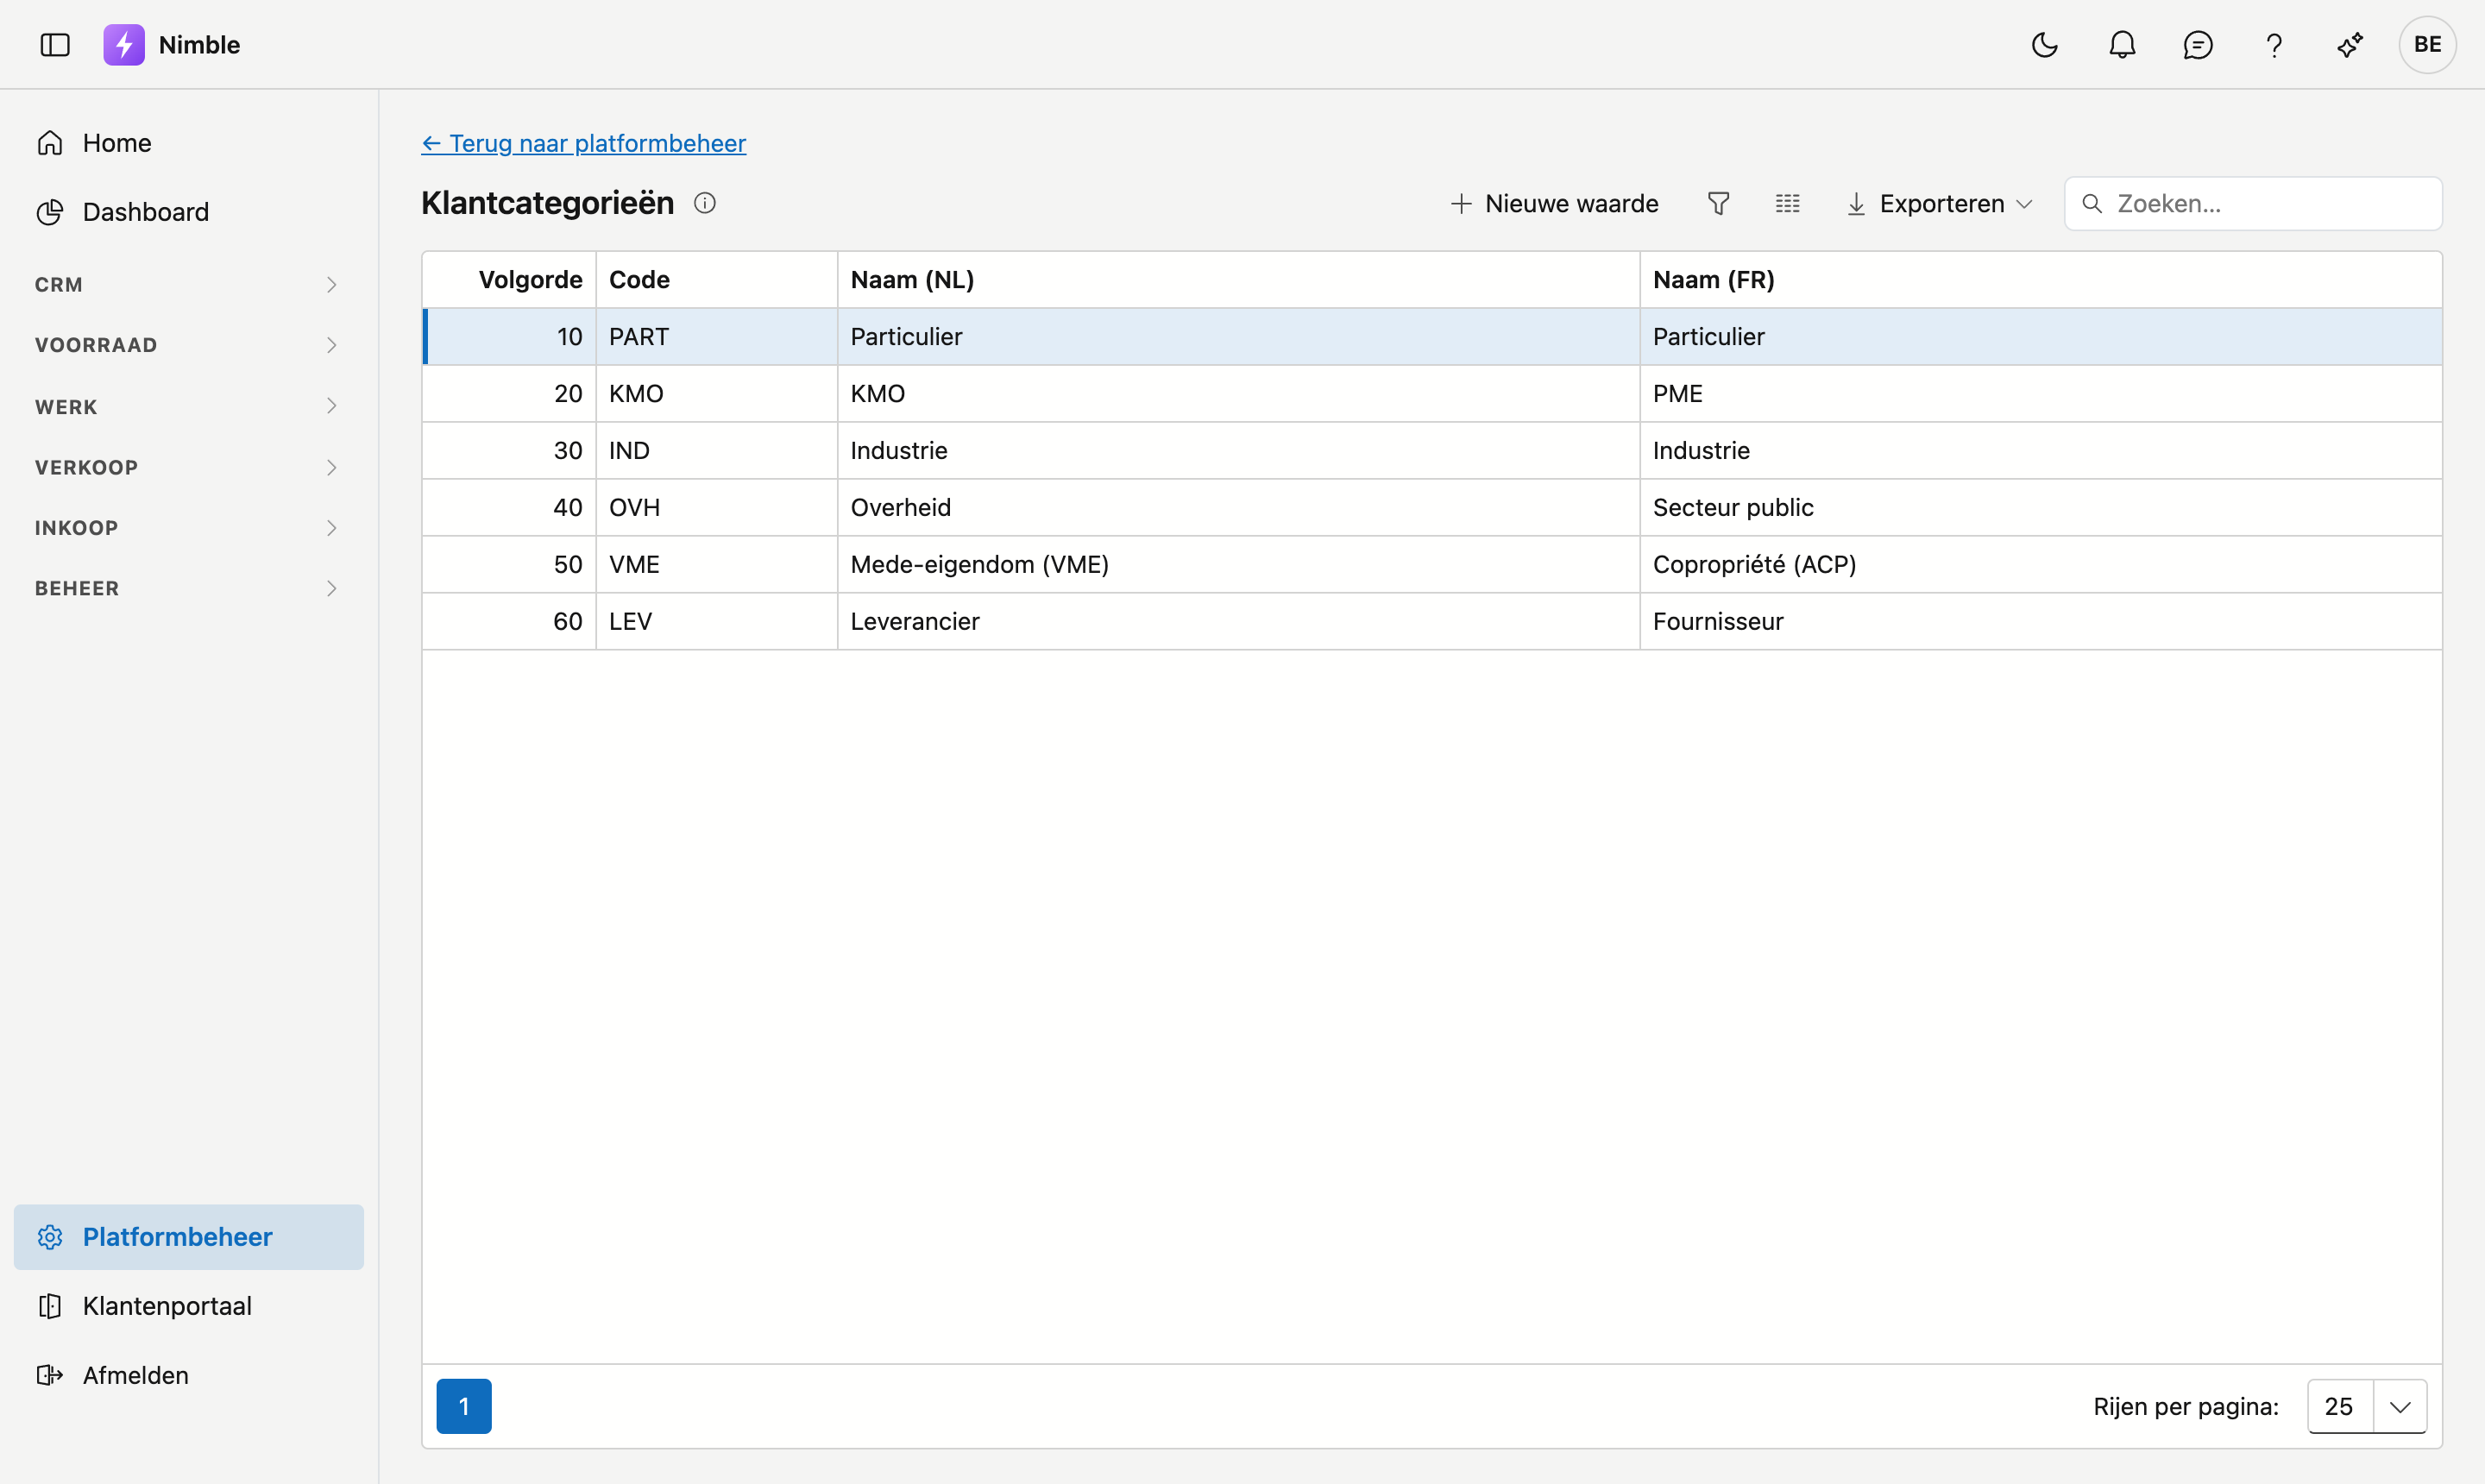2485x1484 pixels.
Task: Click Leverancier cell
Action: 1239,622
